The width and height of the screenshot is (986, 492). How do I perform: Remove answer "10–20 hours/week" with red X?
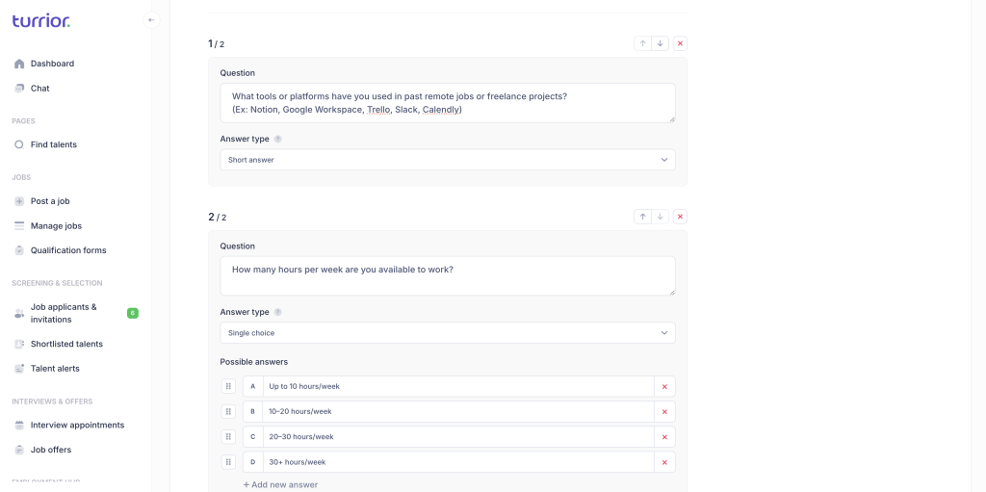pyautogui.click(x=664, y=411)
